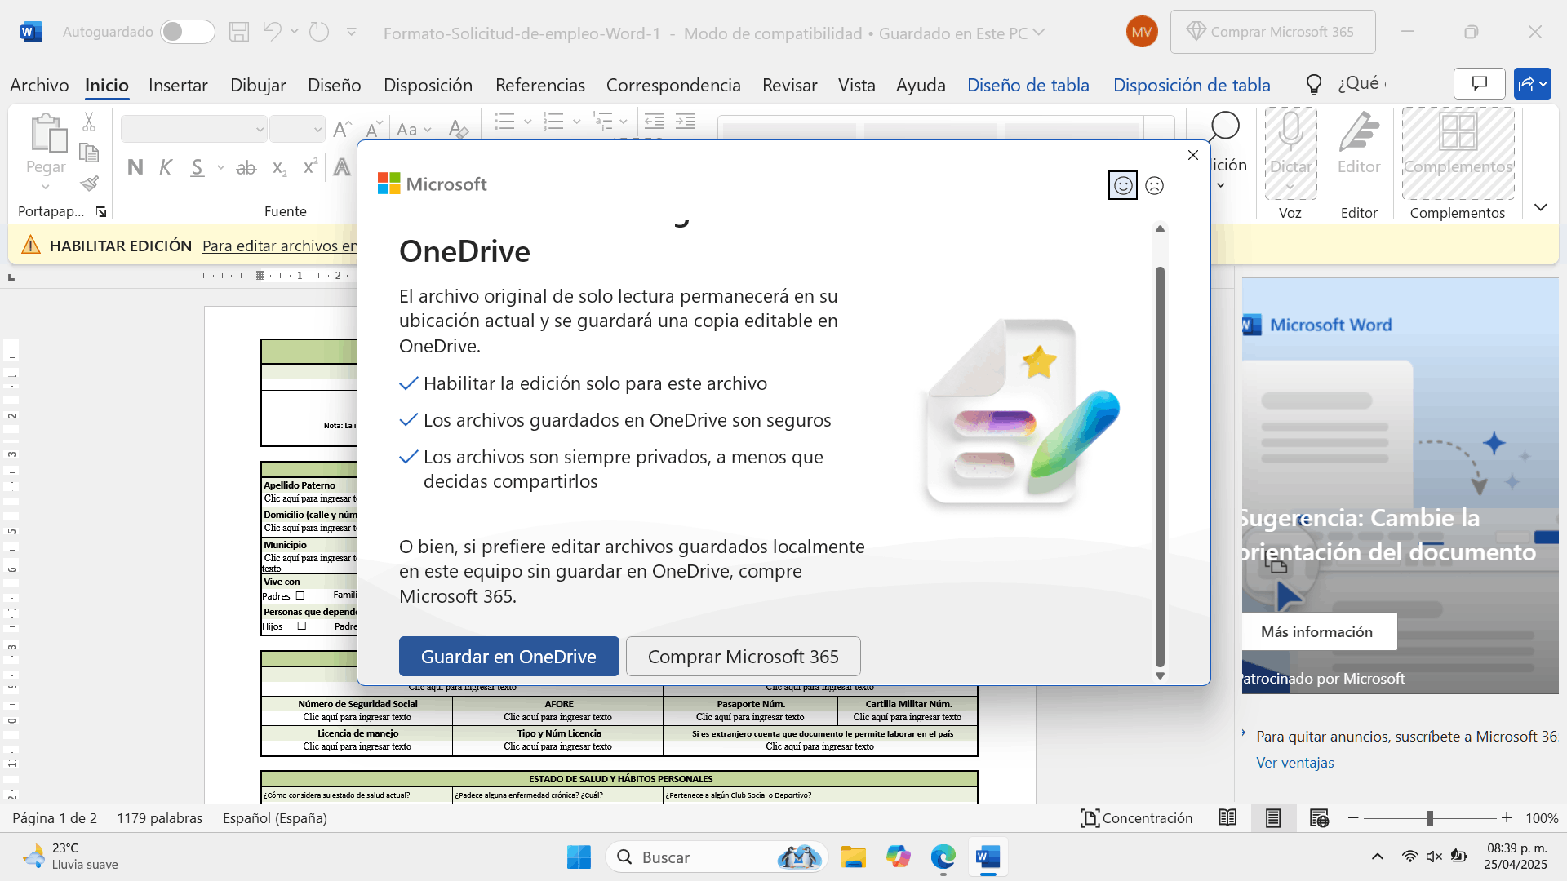Select the Format Painter brush icon
Image resolution: width=1567 pixels, height=881 pixels.
[90, 184]
